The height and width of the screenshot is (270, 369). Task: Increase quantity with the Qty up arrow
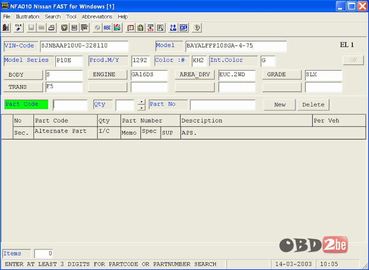tap(141, 102)
